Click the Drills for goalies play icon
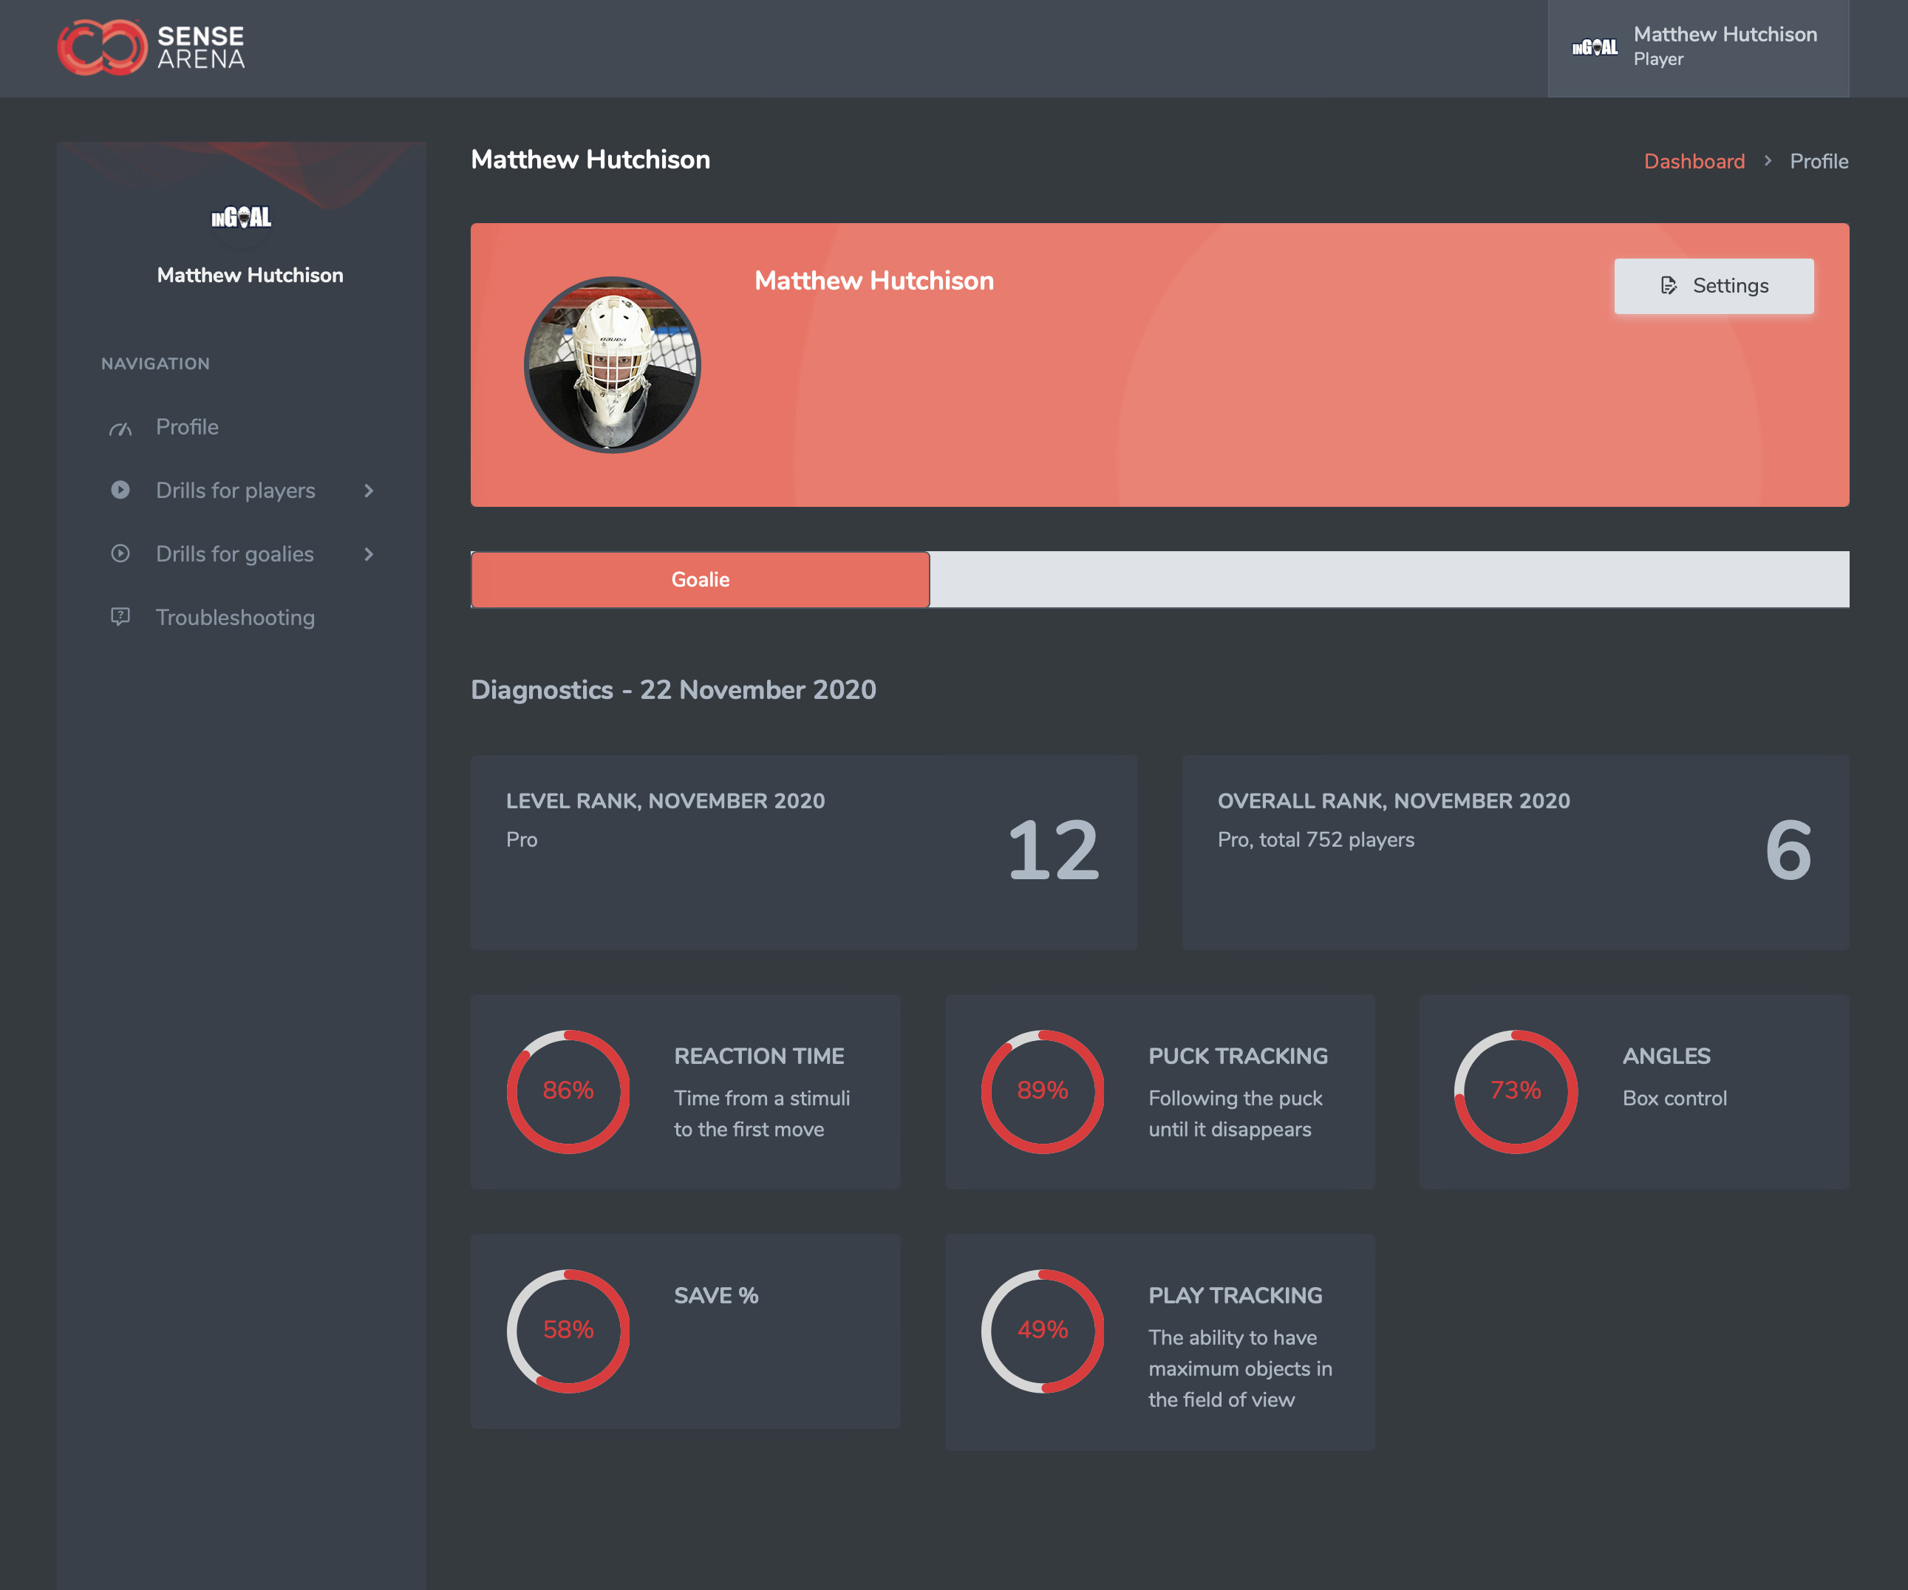The height and width of the screenshot is (1590, 1908). 120,554
